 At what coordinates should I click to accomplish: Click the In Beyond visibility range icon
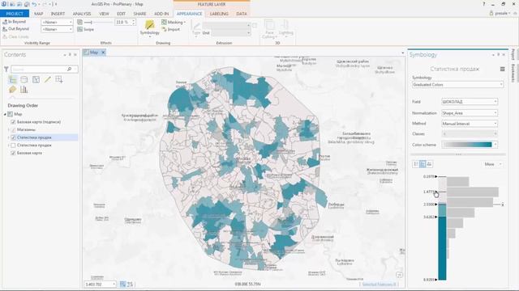(5, 22)
